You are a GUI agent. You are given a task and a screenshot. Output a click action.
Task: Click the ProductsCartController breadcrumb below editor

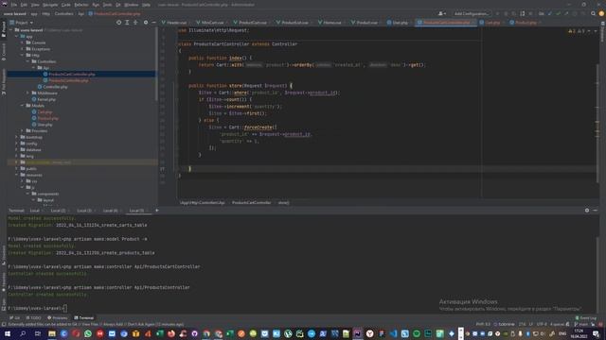pyautogui.click(x=251, y=203)
